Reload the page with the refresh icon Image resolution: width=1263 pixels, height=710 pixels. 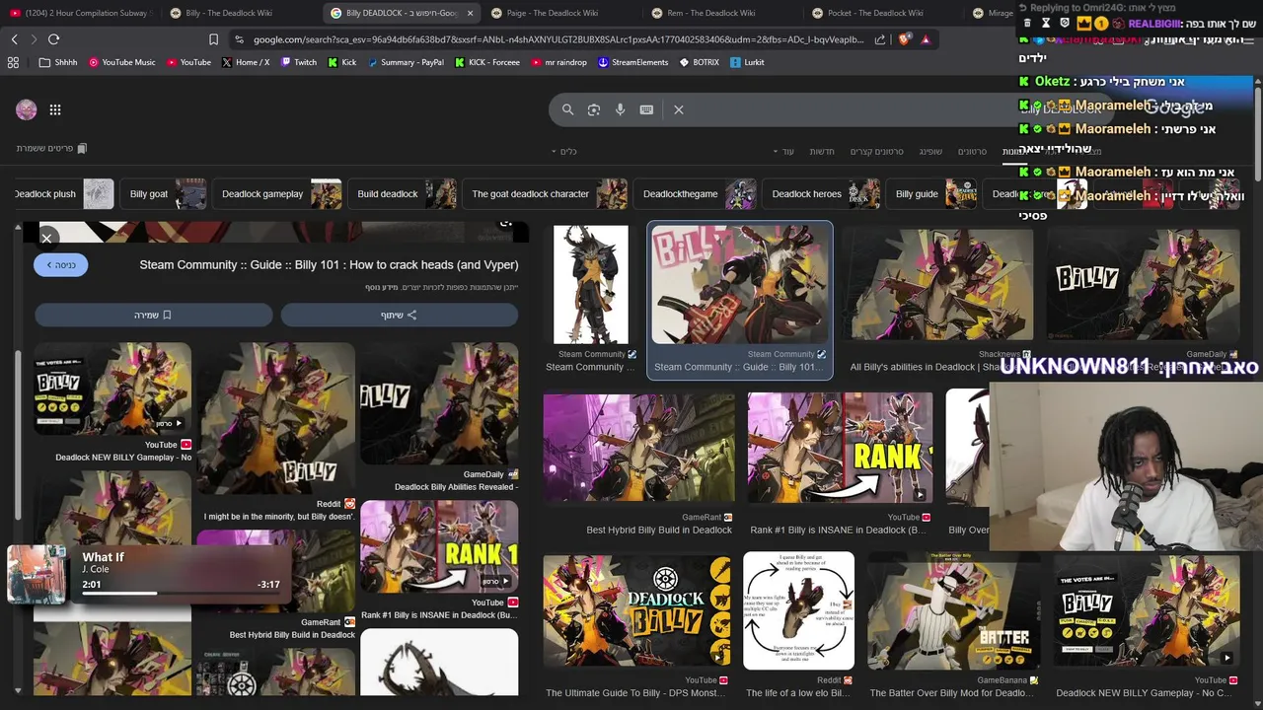tap(53, 39)
